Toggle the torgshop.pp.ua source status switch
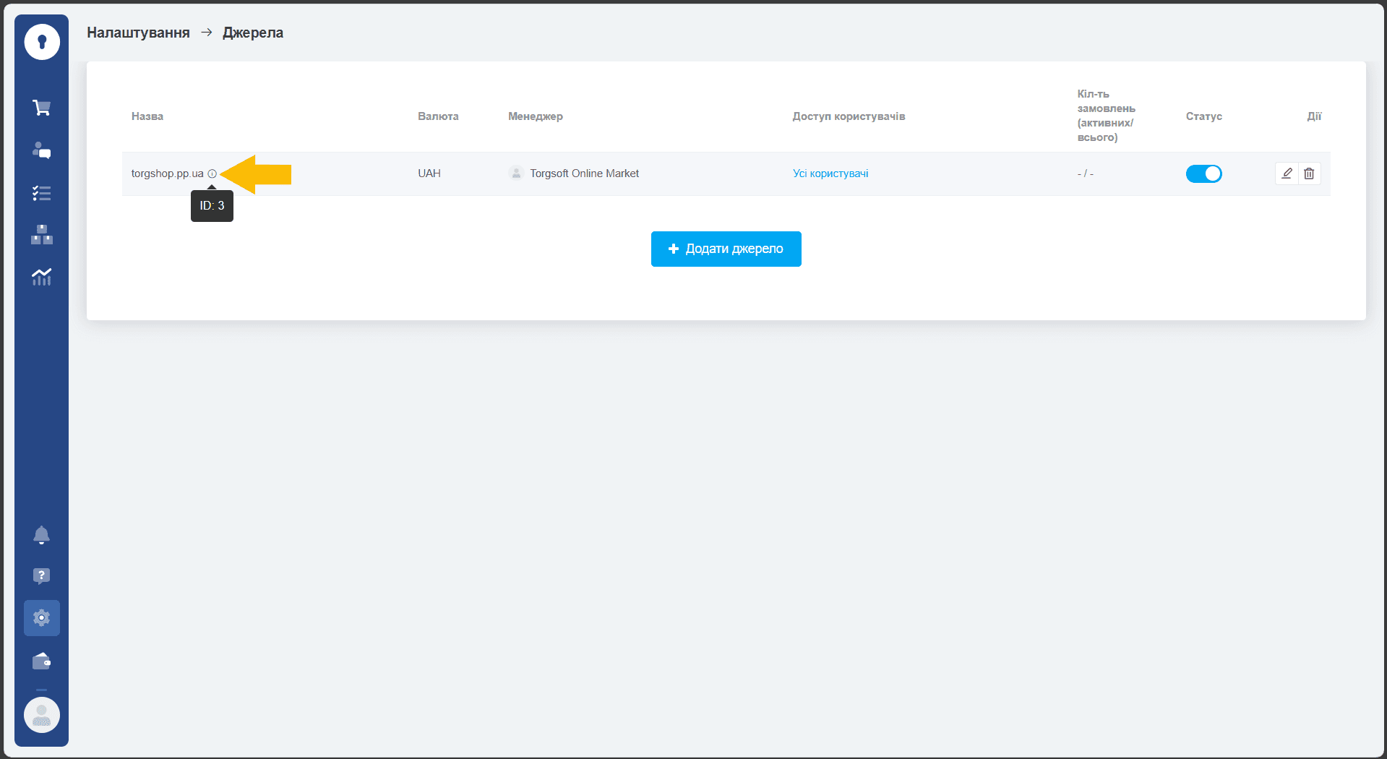 [1203, 173]
